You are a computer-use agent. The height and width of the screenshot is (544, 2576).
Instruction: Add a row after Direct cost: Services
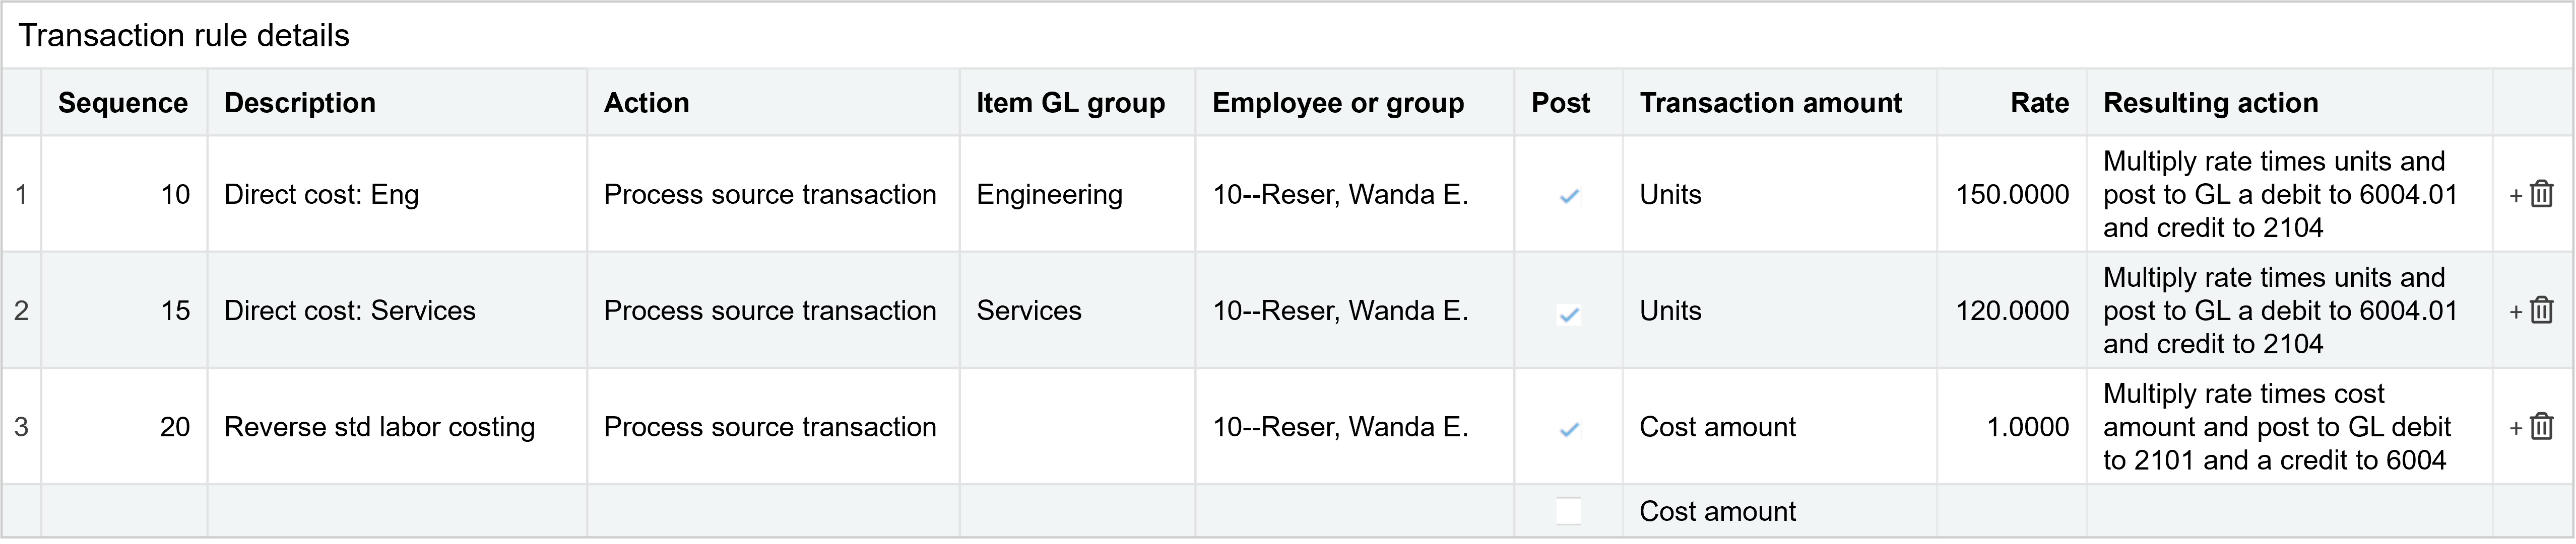click(x=2516, y=312)
